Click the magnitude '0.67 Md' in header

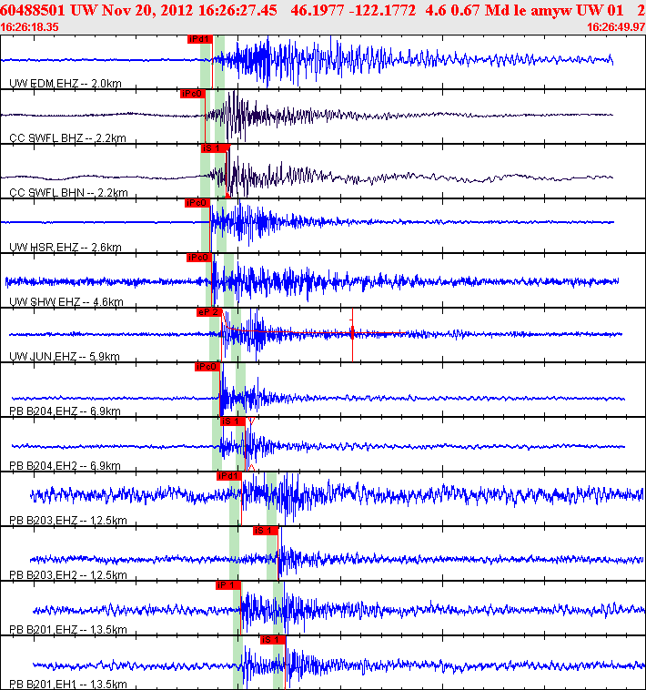(x=481, y=10)
